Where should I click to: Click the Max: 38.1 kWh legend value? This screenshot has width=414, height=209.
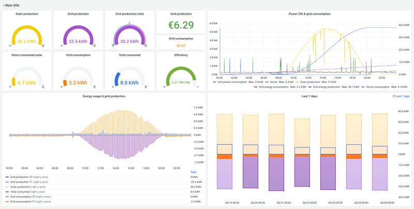tap(351, 86)
